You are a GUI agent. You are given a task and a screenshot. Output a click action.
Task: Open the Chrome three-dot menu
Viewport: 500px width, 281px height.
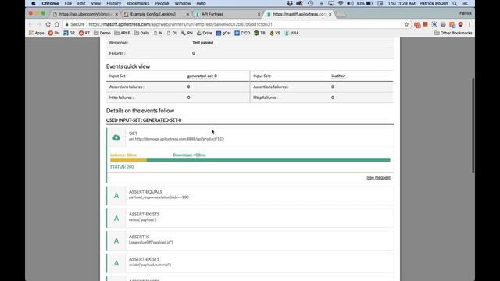point(469,24)
